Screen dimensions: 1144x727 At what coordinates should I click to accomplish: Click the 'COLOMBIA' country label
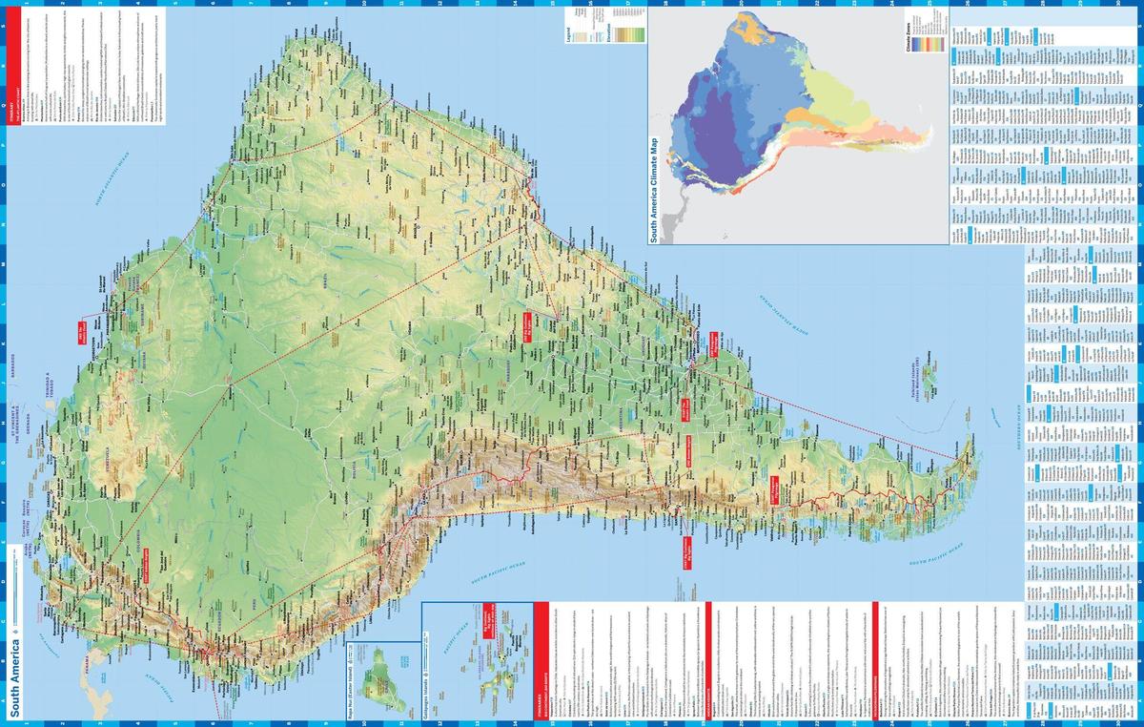pos(140,541)
